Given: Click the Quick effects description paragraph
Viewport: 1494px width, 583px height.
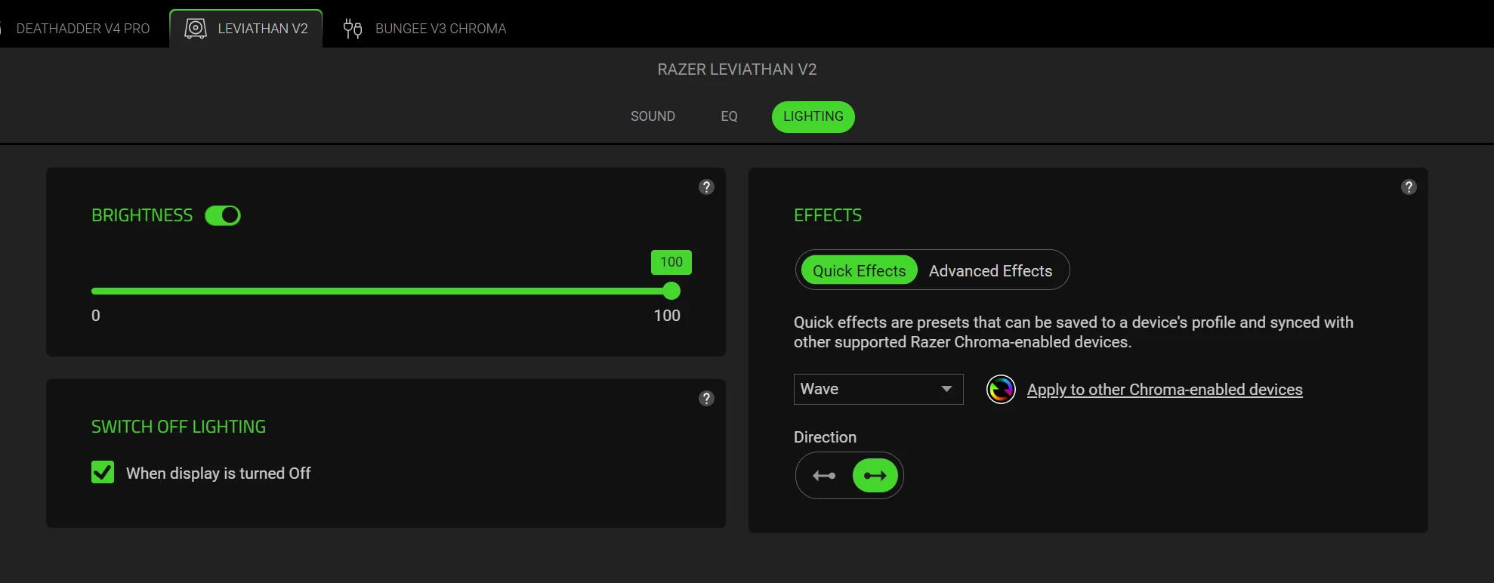Looking at the screenshot, I should (x=1073, y=332).
